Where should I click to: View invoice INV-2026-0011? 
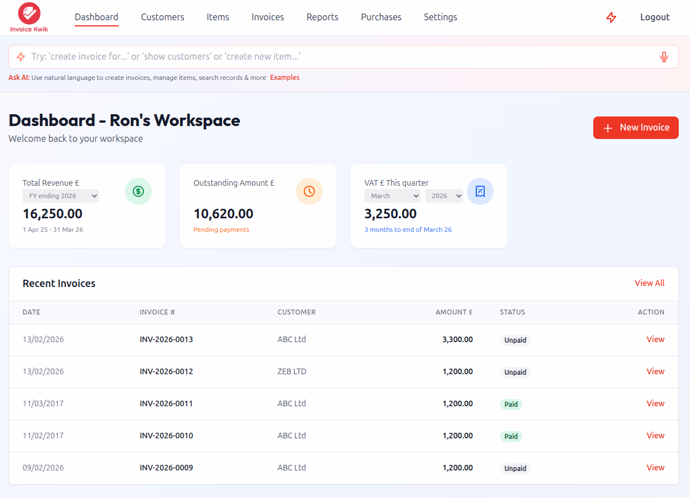[x=655, y=403]
